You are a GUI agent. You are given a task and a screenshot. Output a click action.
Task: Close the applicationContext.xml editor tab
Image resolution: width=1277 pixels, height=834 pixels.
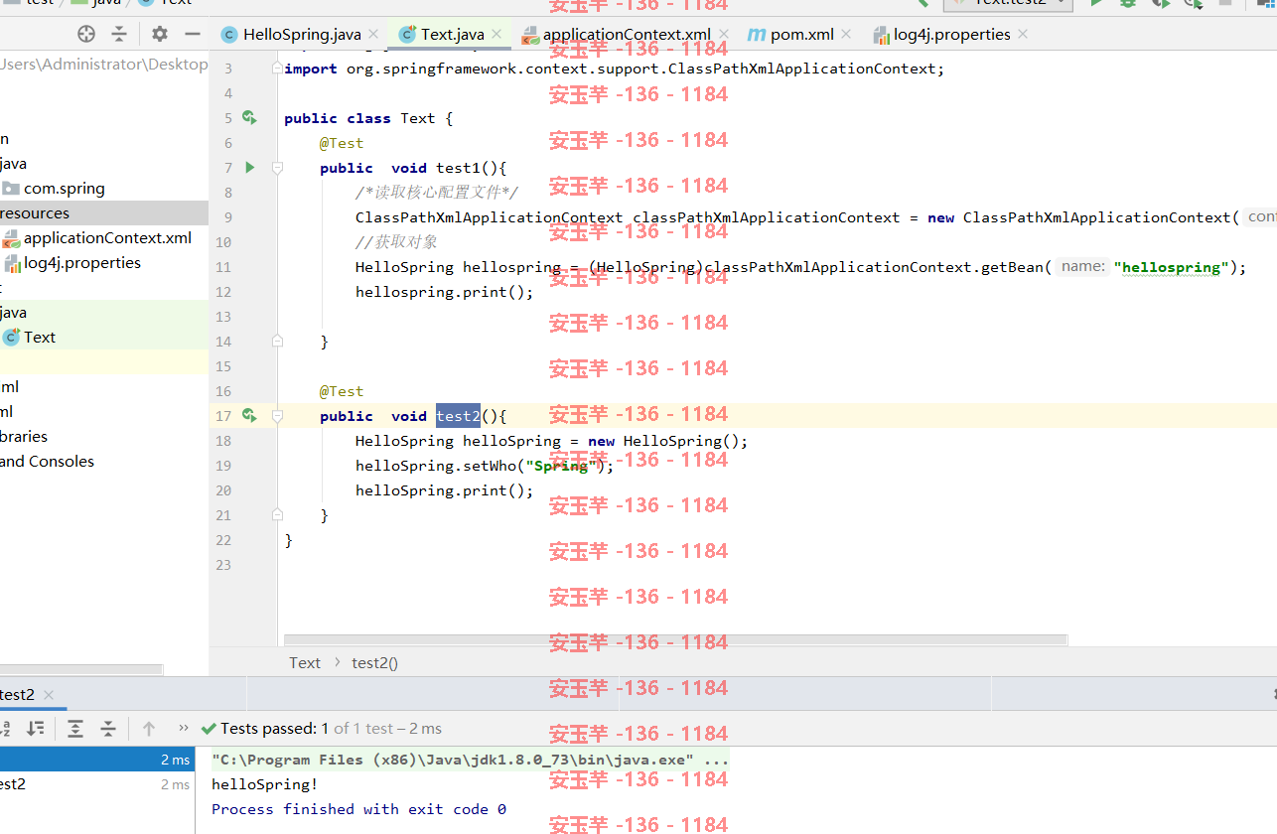click(724, 35)
